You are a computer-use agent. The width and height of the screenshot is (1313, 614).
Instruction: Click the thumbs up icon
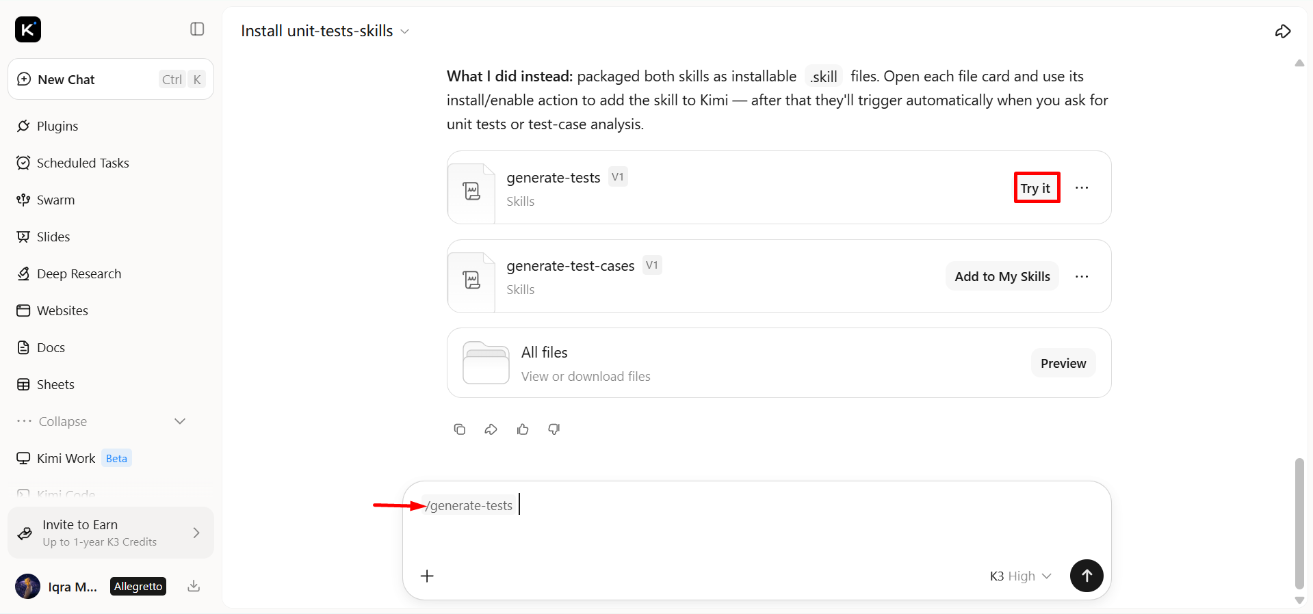tap(523, 429)
